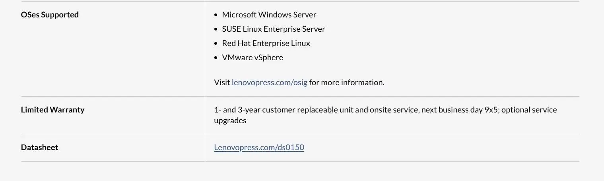Open the lenovopress.com/osig link
This screenshot has height=181, width=604.
(270, 82)
